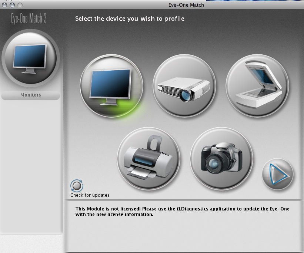
Task: Open the Check for updates link
Action: tap(90, 195)
